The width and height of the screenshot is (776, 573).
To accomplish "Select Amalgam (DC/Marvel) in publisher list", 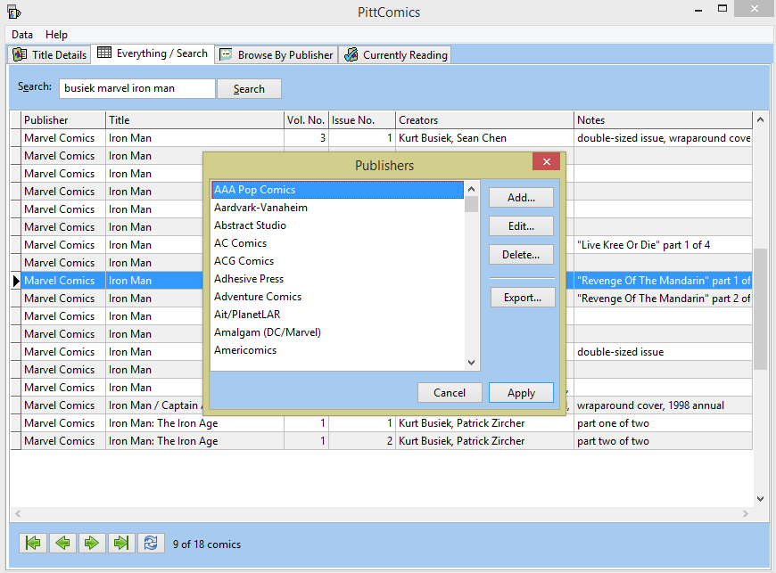I will tap(337, 332).
